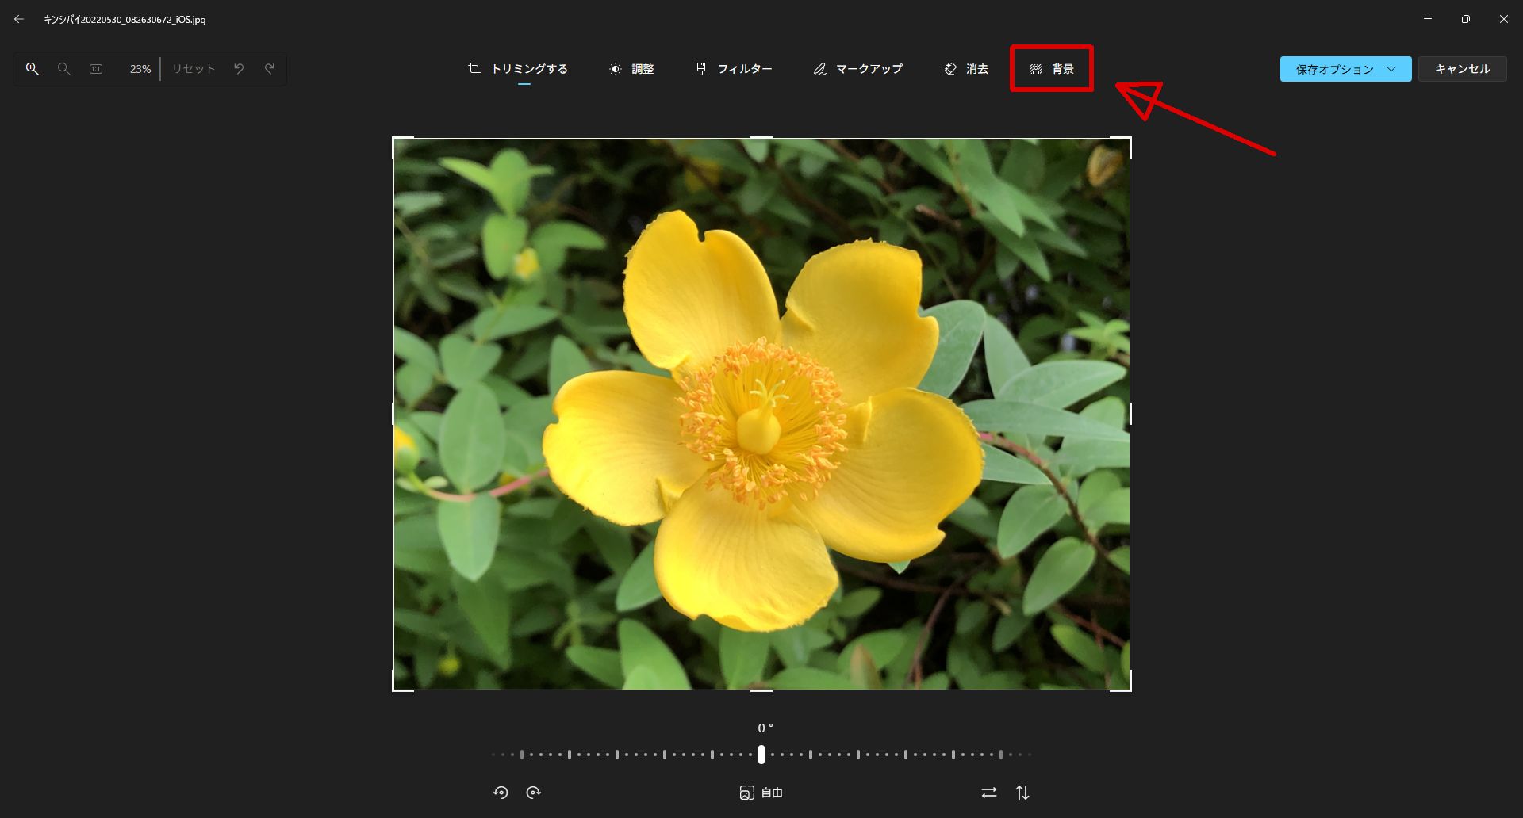Screen dimensions: 1523x818
Task: Click the リセット button
Action: point(194,69)
